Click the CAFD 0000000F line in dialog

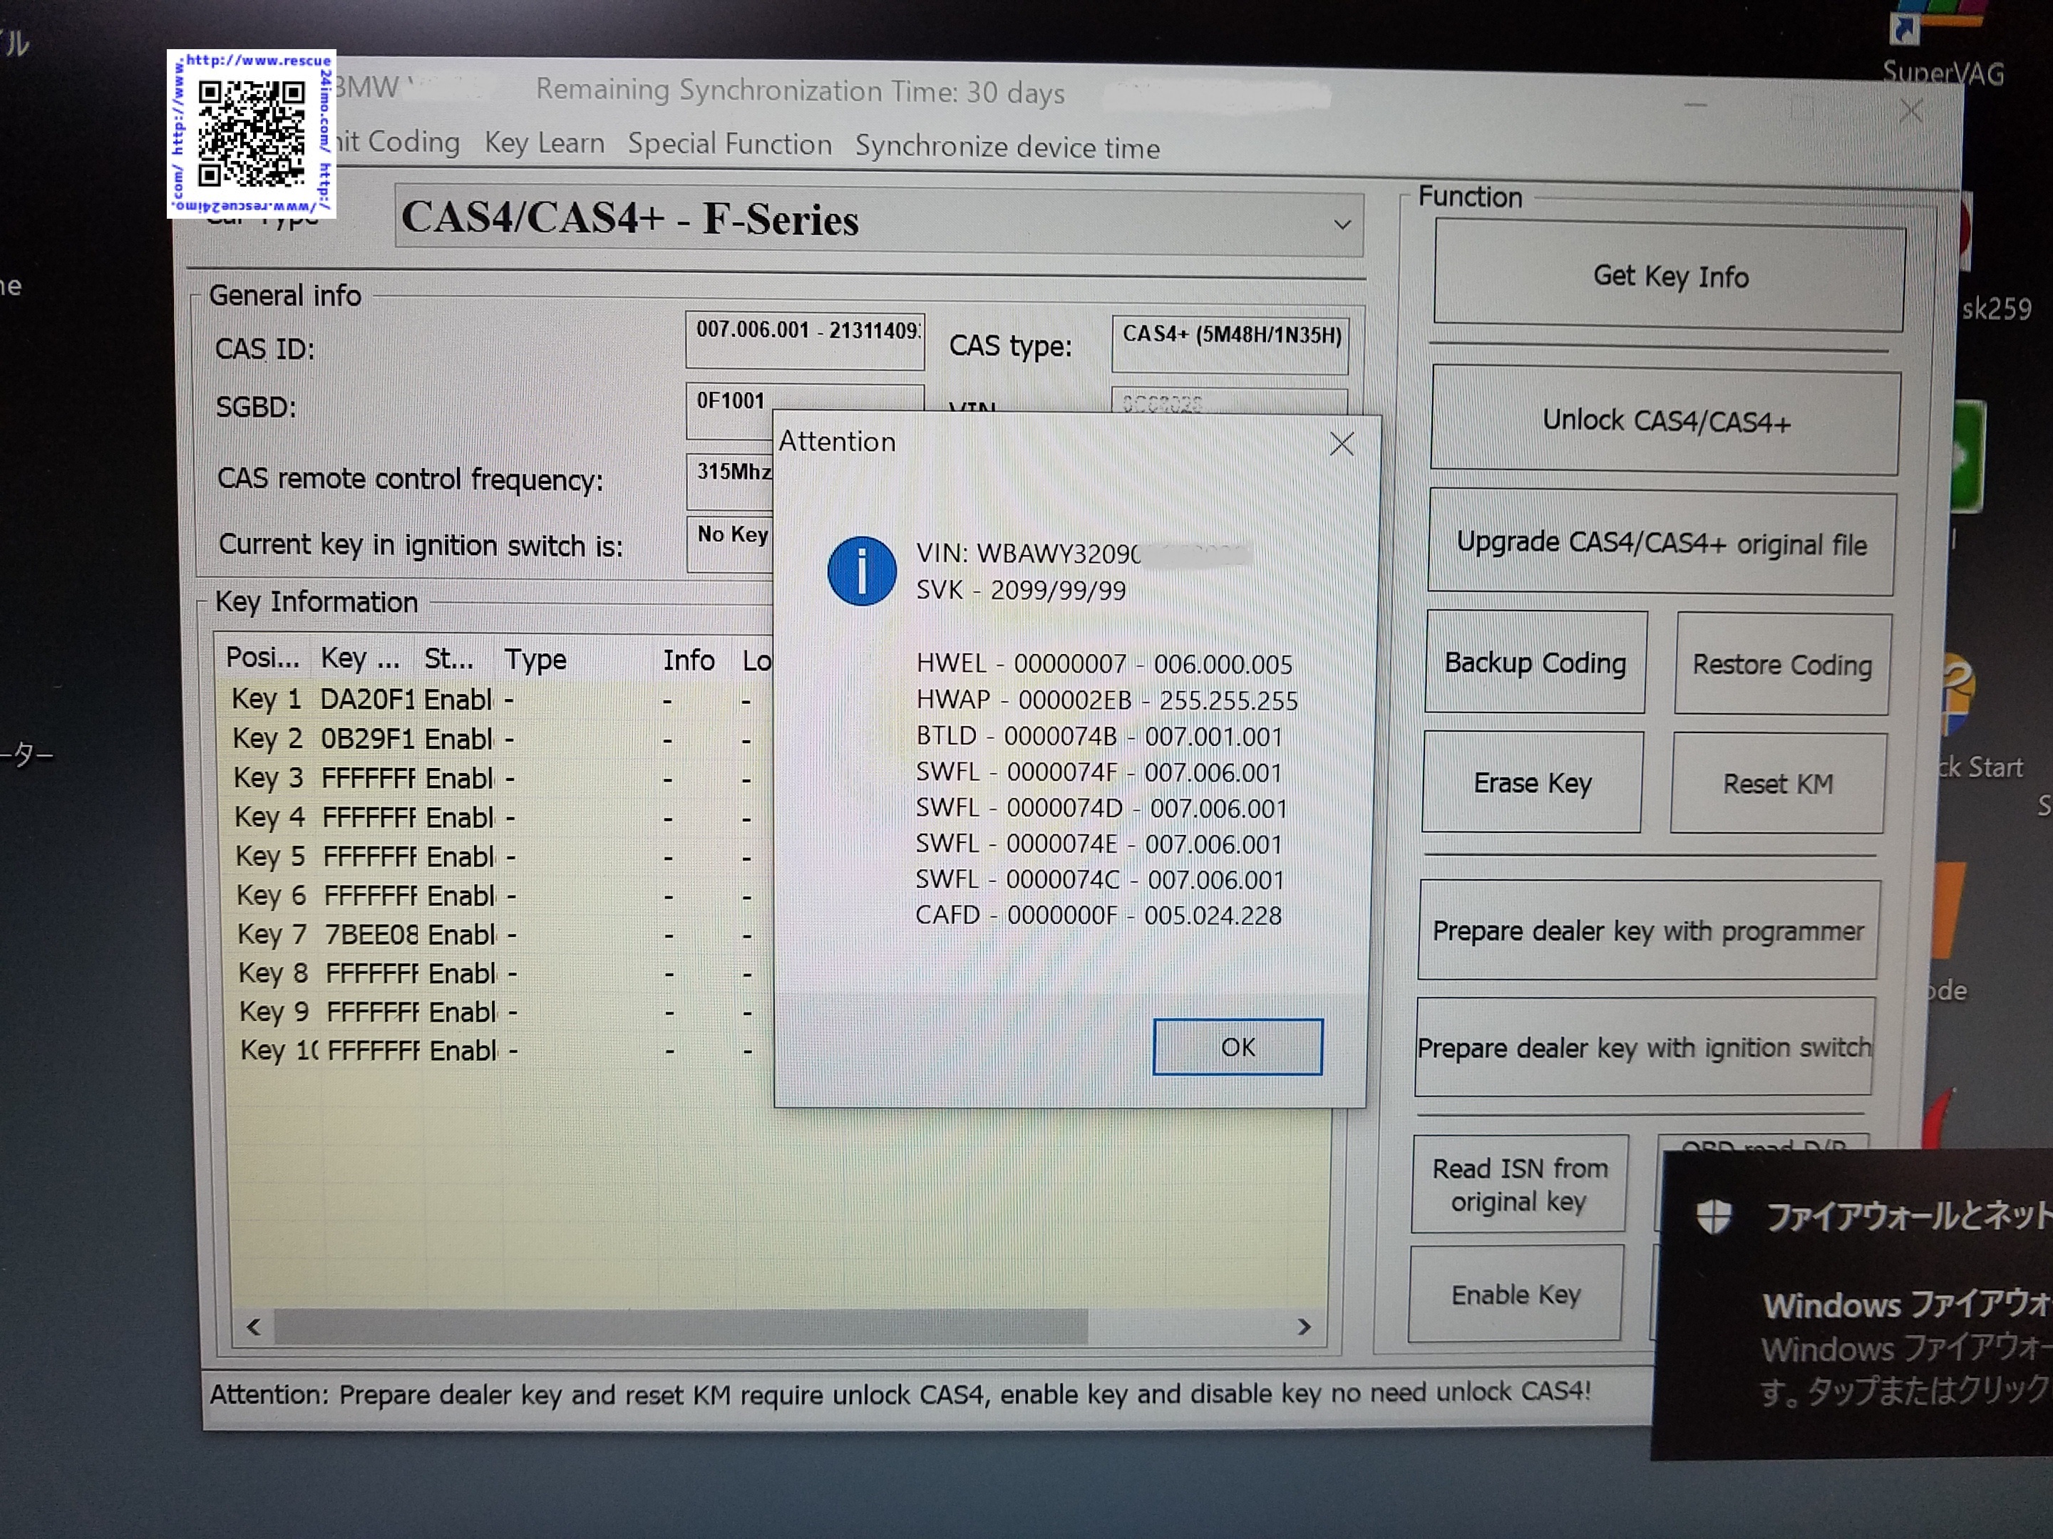[x=1098, y=916]
